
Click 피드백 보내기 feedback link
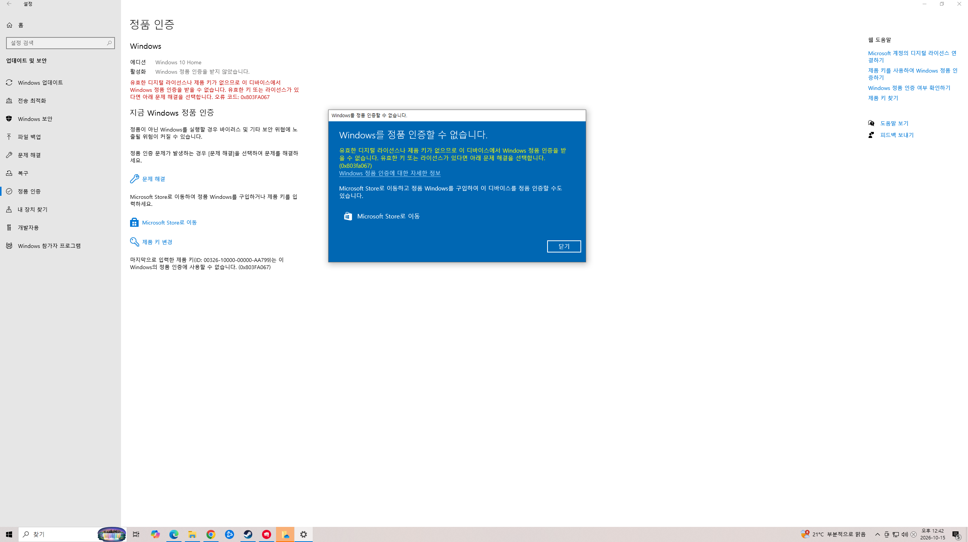897,135
